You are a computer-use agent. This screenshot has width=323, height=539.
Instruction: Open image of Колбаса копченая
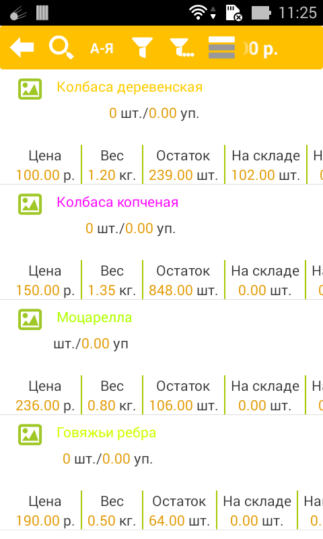point(30,204)
